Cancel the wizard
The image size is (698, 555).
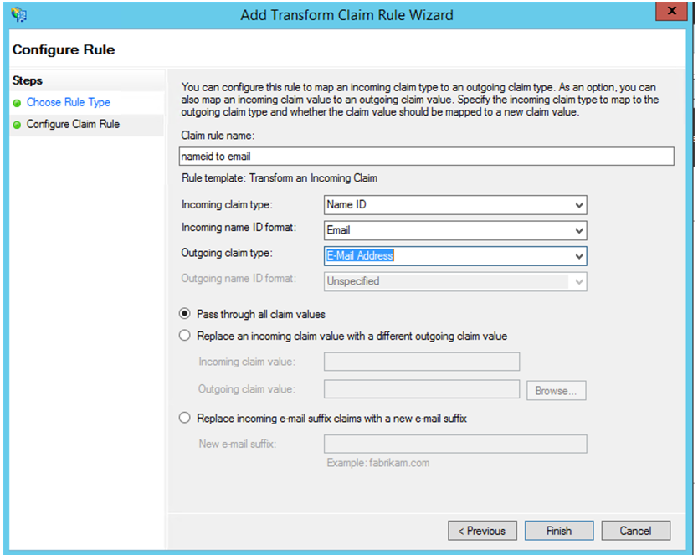[x=635, y=531]
